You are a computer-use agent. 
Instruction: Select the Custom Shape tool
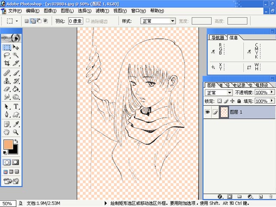tap(16, 114)
